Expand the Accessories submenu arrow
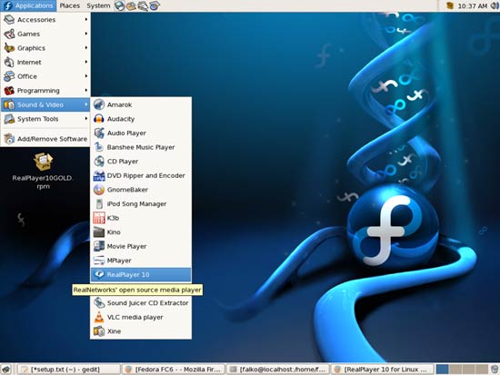500x375 pixels. coord(86,19)
